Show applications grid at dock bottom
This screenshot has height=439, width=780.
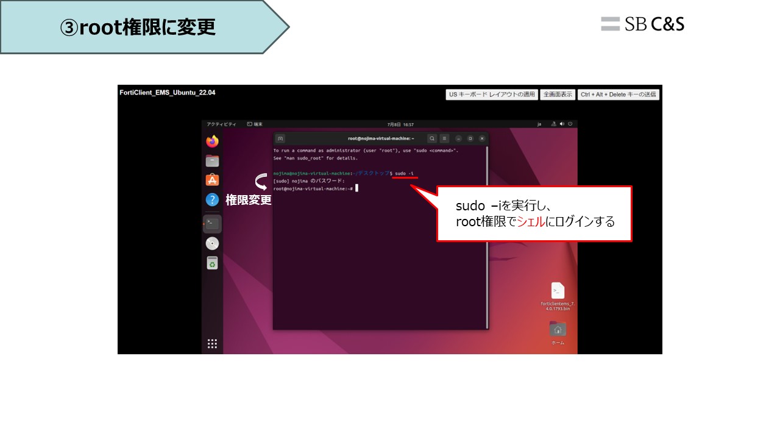tap(212, 344)
